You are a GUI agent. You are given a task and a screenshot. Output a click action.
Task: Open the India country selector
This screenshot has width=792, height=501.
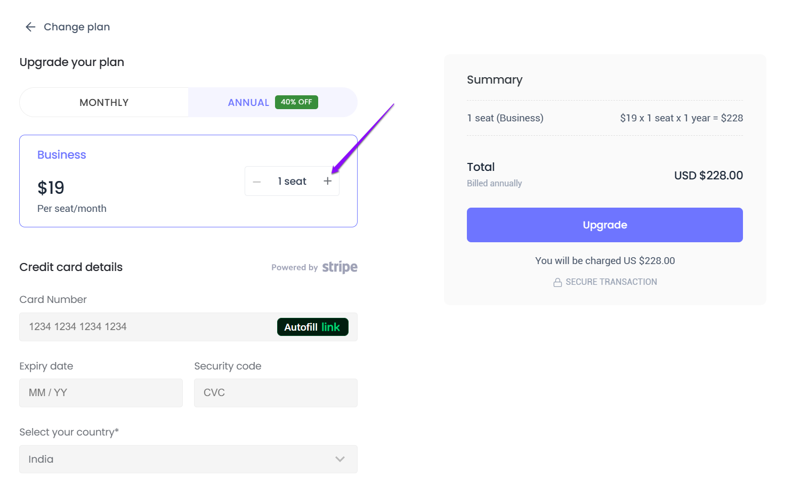[176, 459]
